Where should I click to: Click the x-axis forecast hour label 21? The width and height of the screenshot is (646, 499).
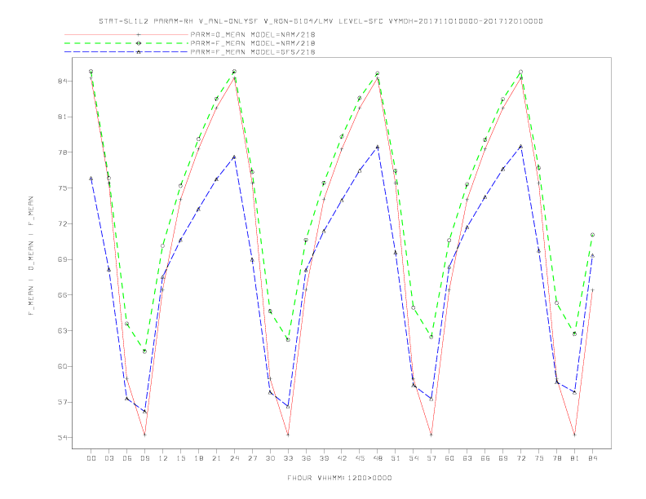[x=216, y=458]
